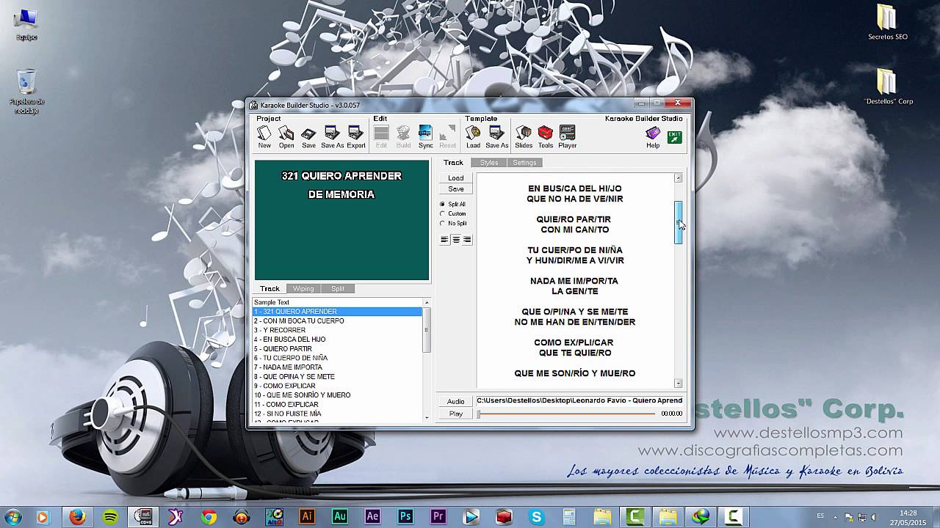Viewport: 940px width, 528px height.
Task: Open Adobe Audition from the taskbar
Action: pos(340,517)
